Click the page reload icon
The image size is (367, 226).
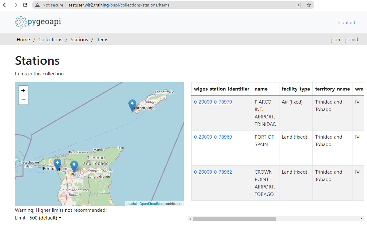pyautogui.click(x=25, y=5)
